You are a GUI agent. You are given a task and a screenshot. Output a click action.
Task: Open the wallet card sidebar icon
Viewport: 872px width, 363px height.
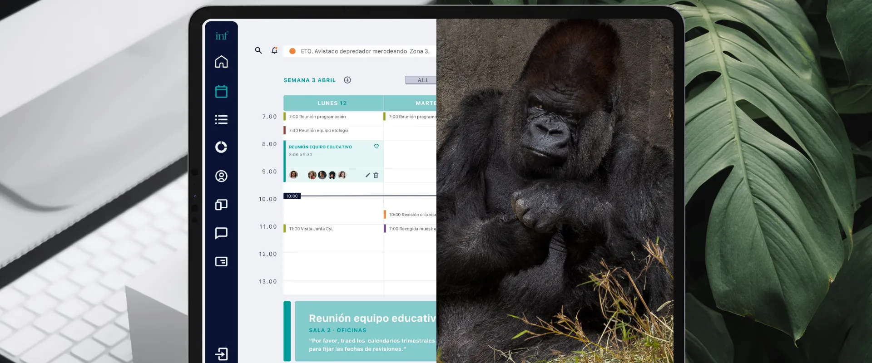(221, 261)
